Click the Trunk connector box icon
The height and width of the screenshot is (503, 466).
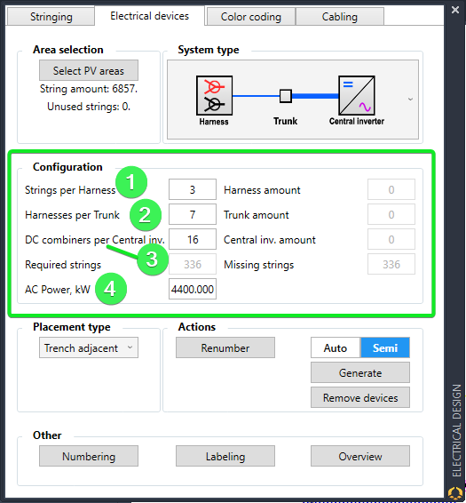(285, 96)
